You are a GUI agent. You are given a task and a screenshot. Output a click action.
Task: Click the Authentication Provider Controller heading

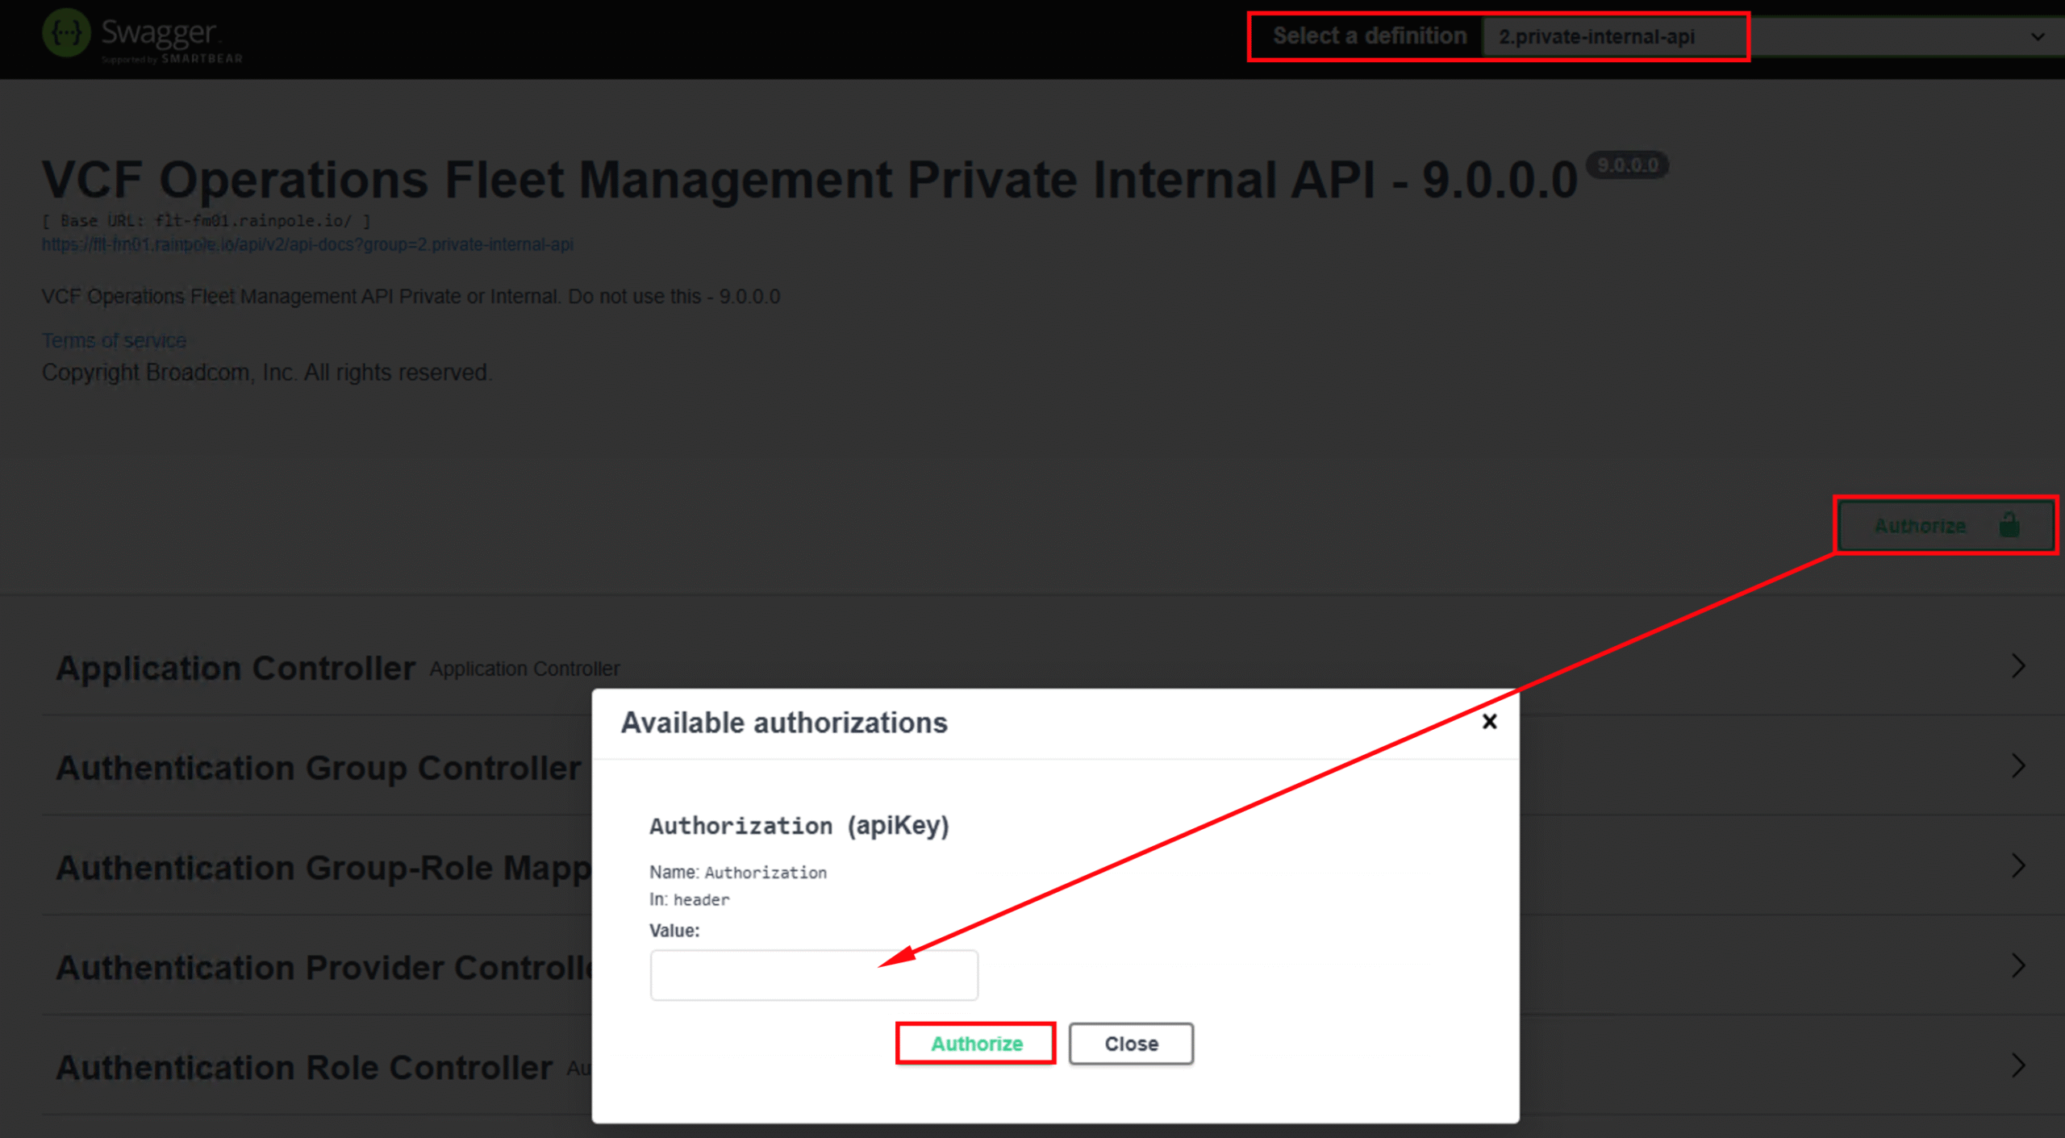323,967
